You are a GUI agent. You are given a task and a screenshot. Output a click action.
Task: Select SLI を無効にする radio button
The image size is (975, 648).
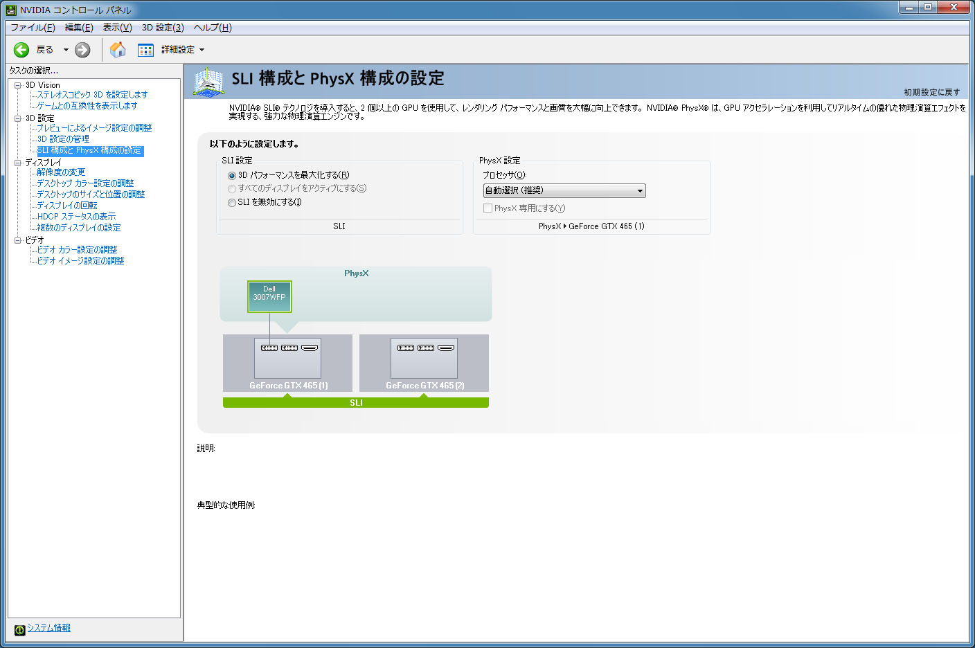point(232,202)
